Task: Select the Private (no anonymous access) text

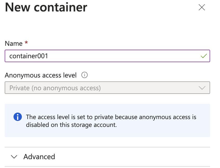Action: [x=55, y=88]
